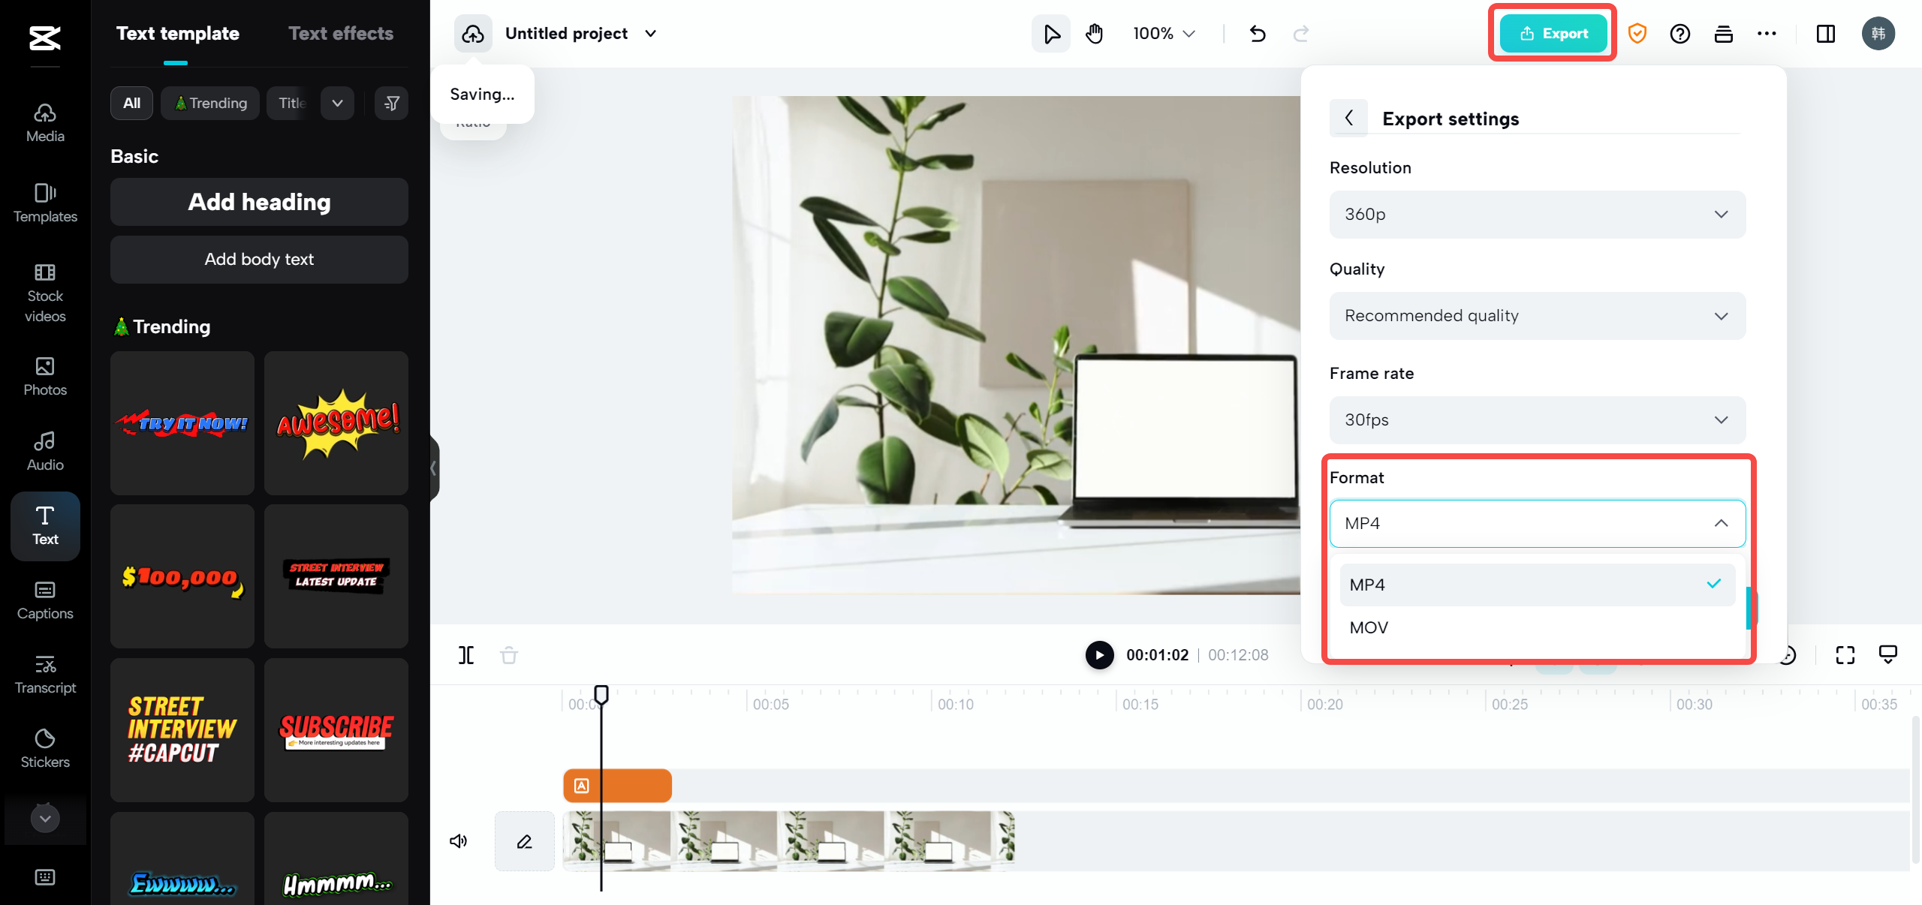Open the Media panel
Image resolution: width=1922 pixels, height=905 pixels.
(x=45, y=123)
